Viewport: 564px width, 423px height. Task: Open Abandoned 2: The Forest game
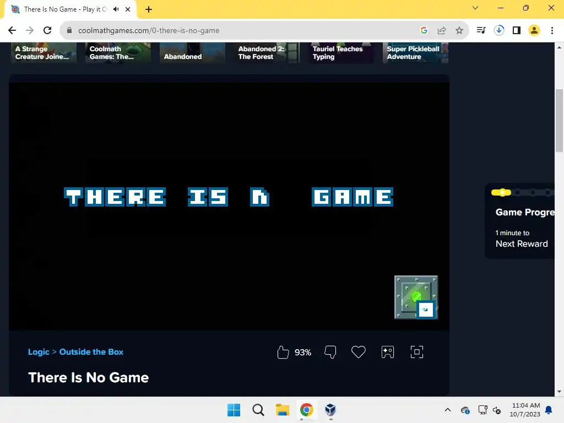(267, 53)
